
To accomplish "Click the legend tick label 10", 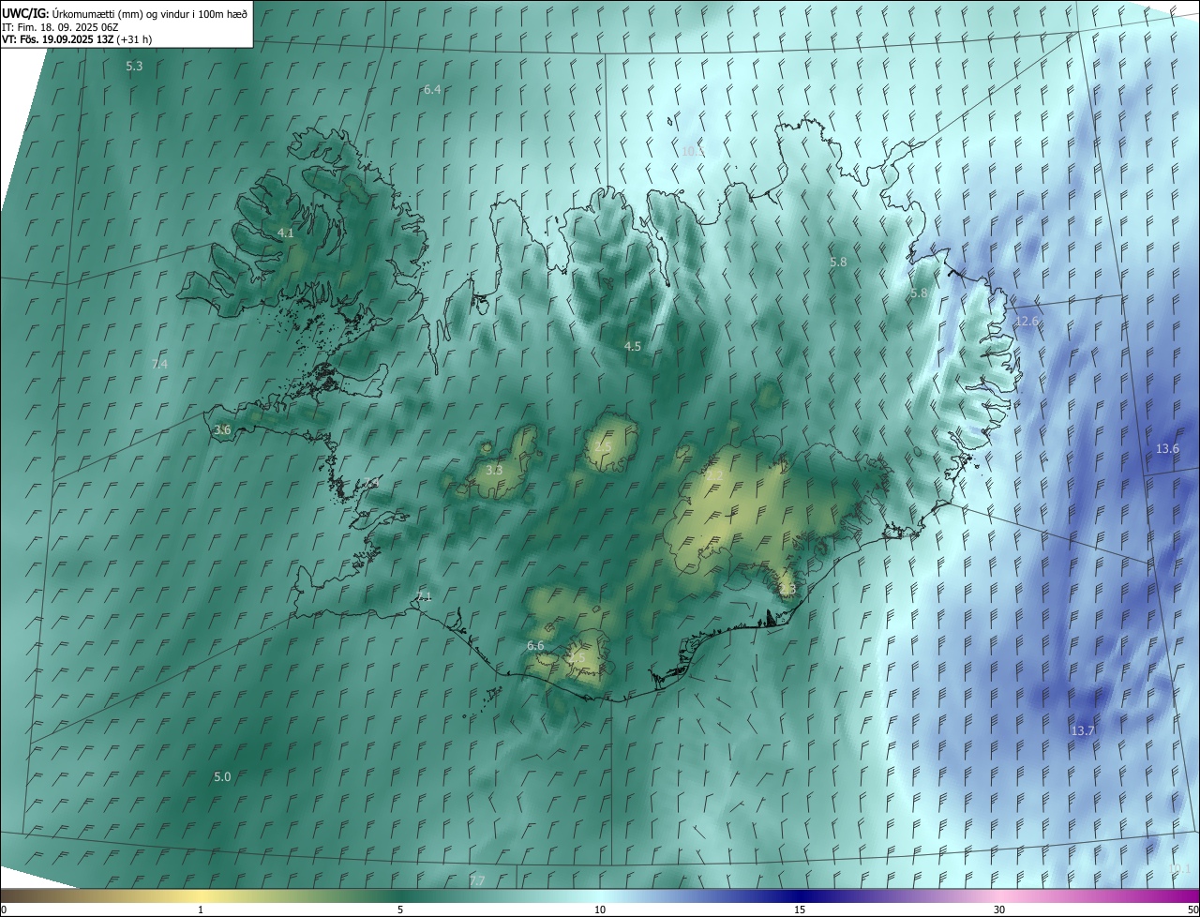I will click(x=600, y=909).
